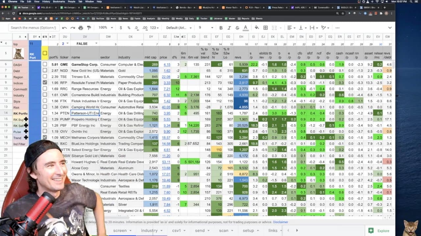421x236 pixels.
Task: Uncheck the box for RFP row
Action: tap(45, 83)
